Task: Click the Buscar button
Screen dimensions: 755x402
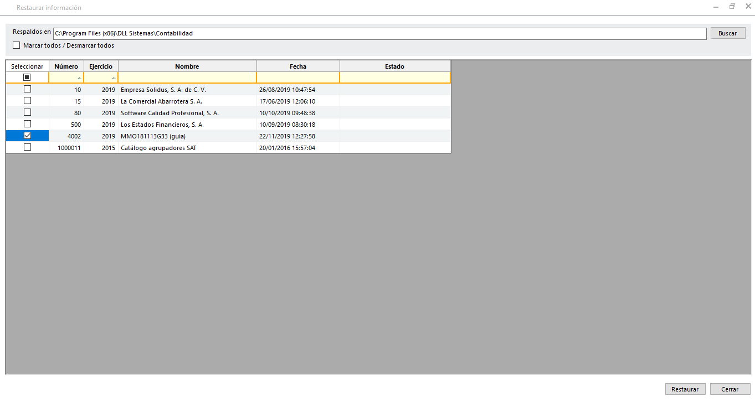Action: point(727,33)
